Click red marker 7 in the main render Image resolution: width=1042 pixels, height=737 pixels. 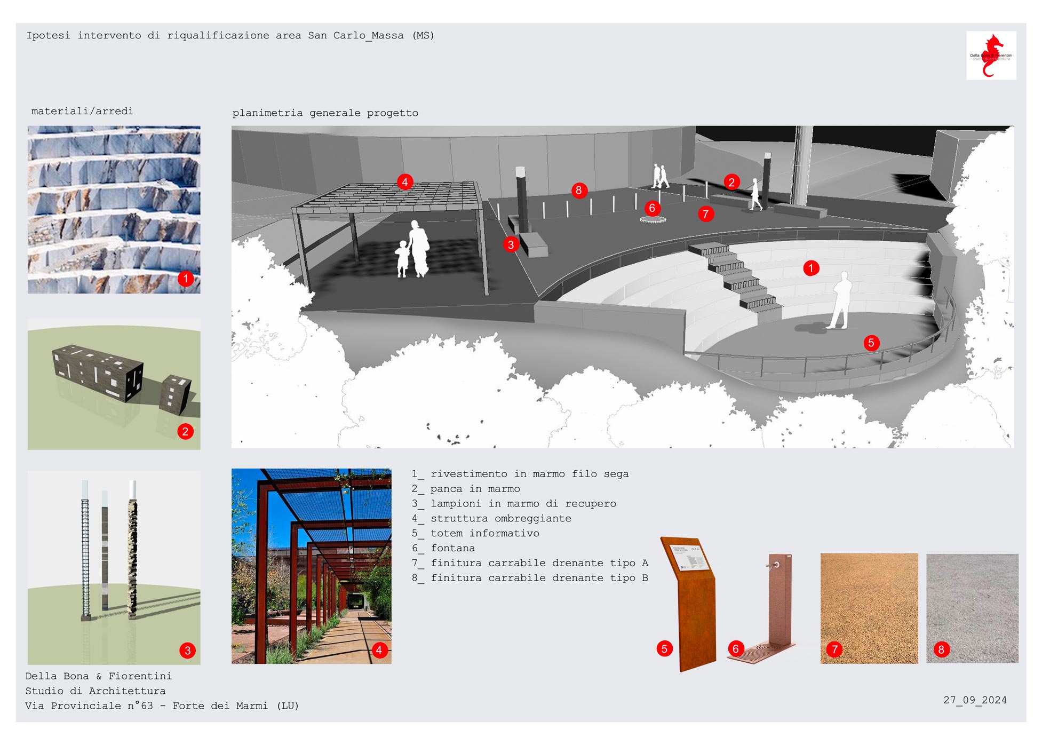click(705, 214)
